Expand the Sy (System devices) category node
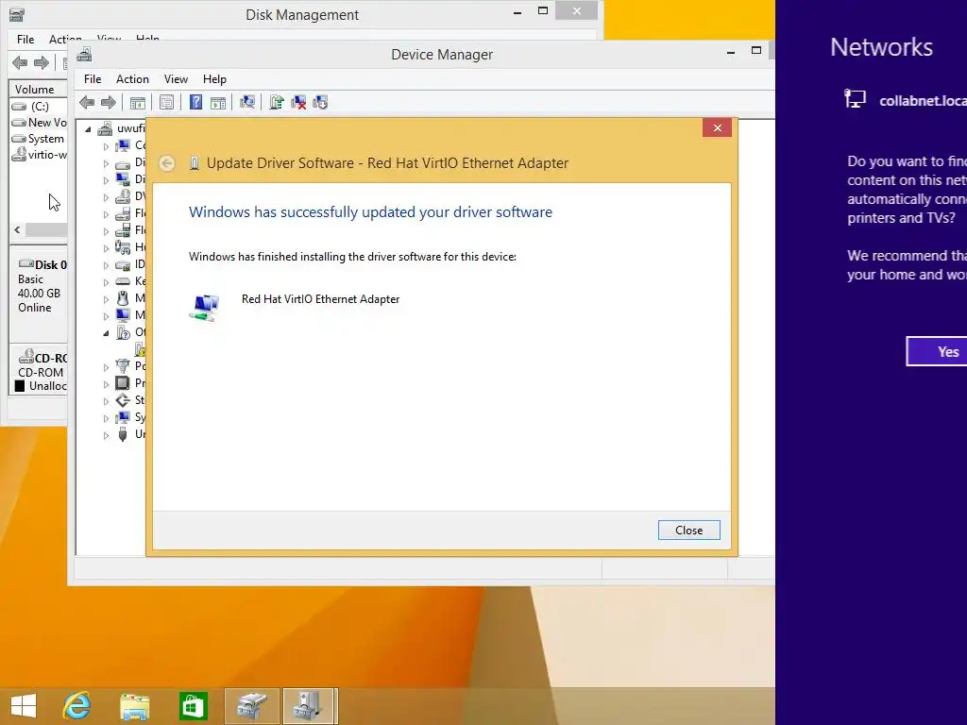The width and height of the screenshot is (967, 725). [x=106, y=418]
